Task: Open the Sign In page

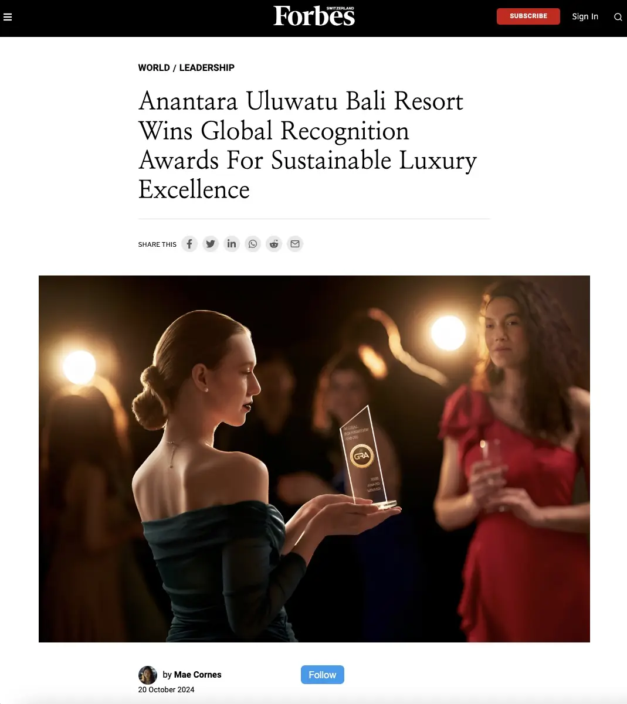Action: (585, 16)
